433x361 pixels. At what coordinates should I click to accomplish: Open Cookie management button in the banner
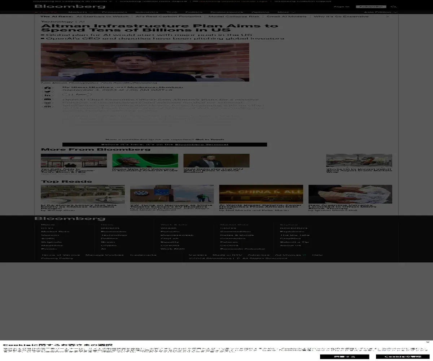point(402,357)
